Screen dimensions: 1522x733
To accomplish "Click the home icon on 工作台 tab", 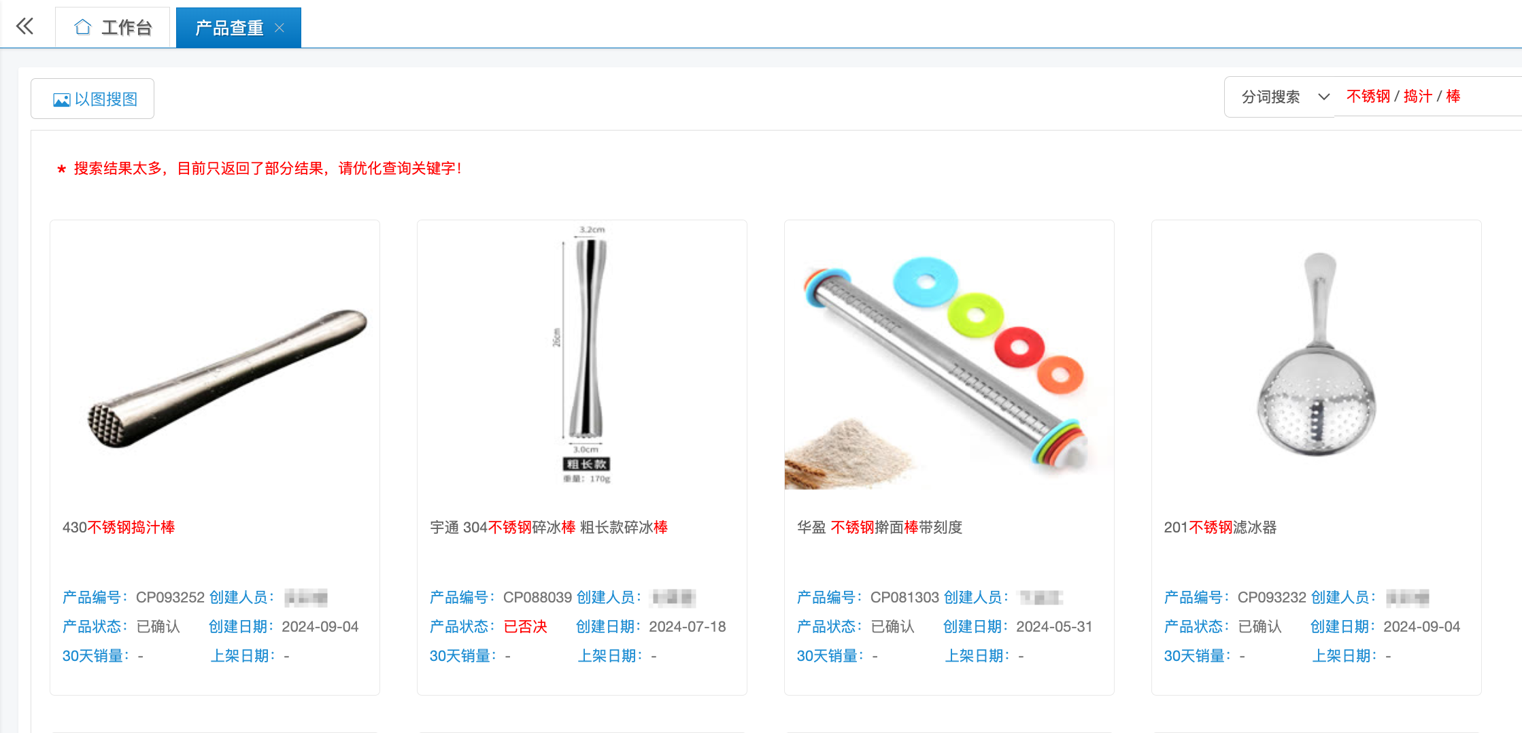I will coord(83,27).
